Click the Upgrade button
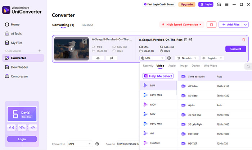This screenshot has height=150, width=252. 187,5
